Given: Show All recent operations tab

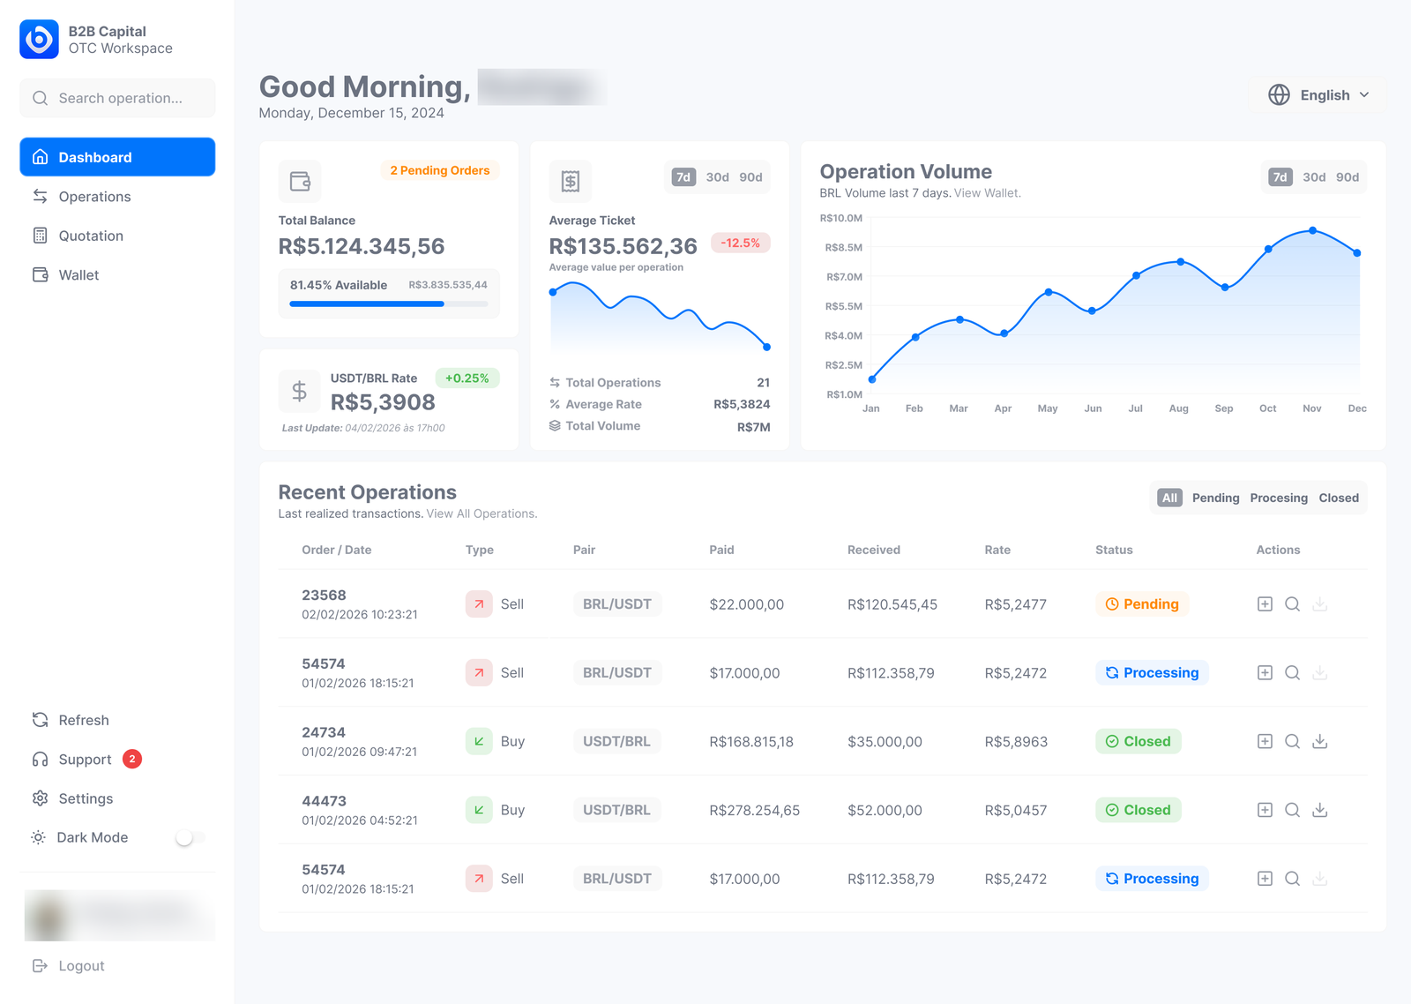Looking at the screenshot, I should pyautogui.click(x=1169, y=498).
